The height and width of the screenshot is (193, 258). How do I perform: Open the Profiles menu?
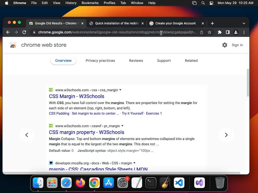click(109, 3)
